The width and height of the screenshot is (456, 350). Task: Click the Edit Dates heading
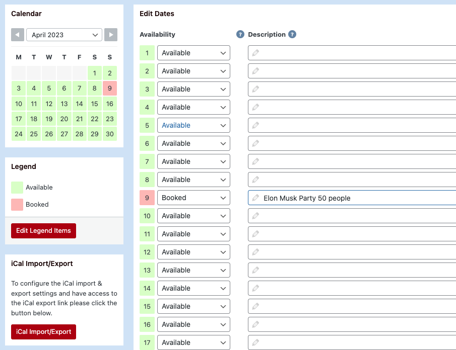157,14
